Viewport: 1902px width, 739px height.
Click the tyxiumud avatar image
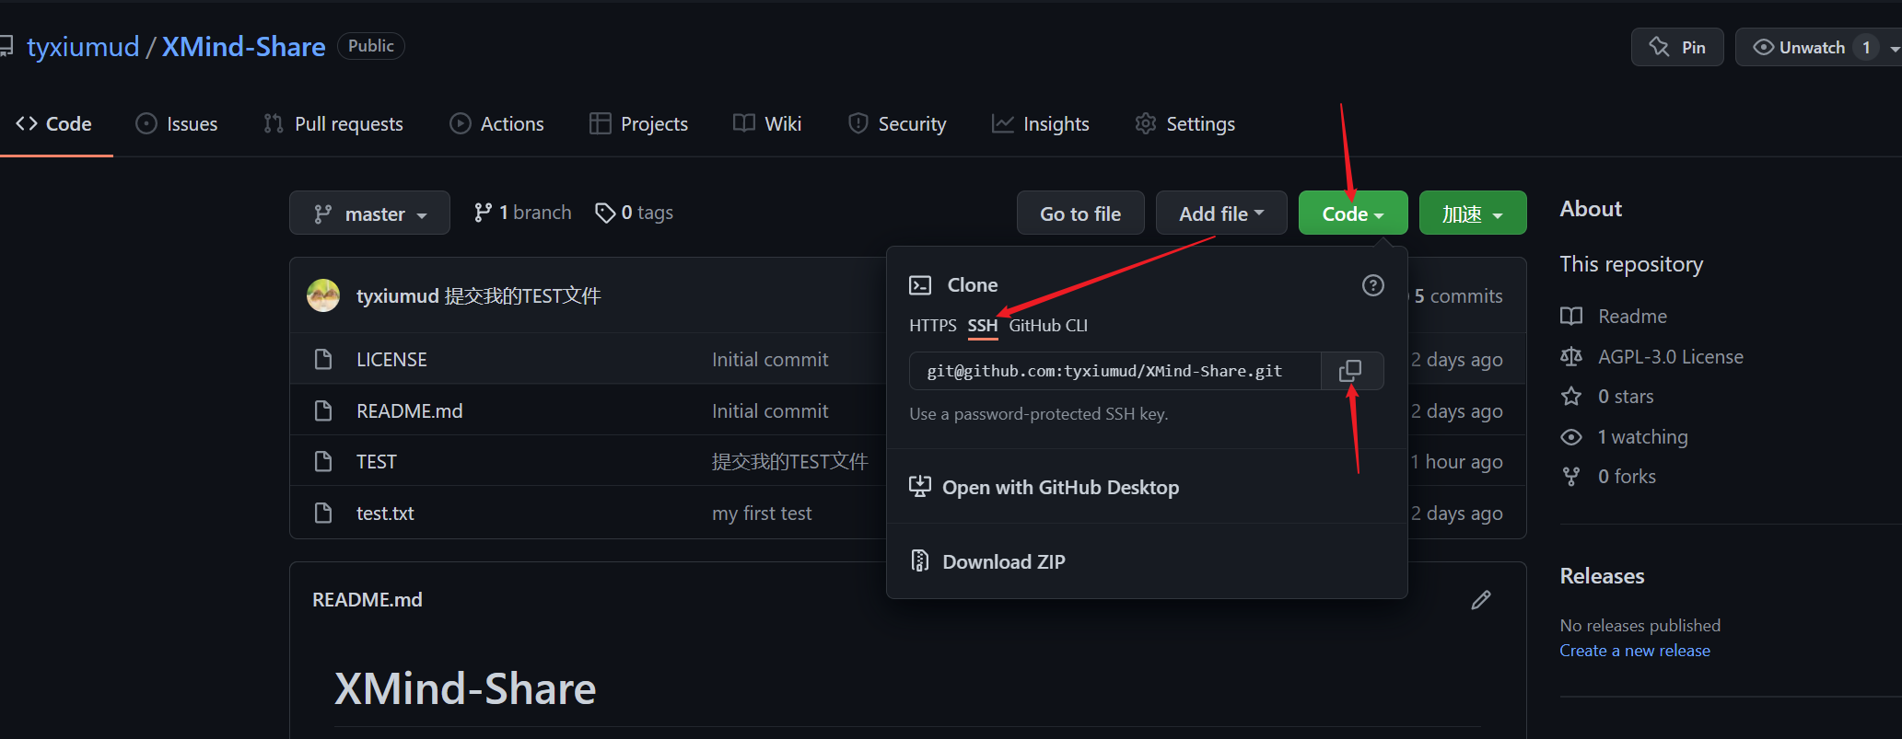coord(323,295)
